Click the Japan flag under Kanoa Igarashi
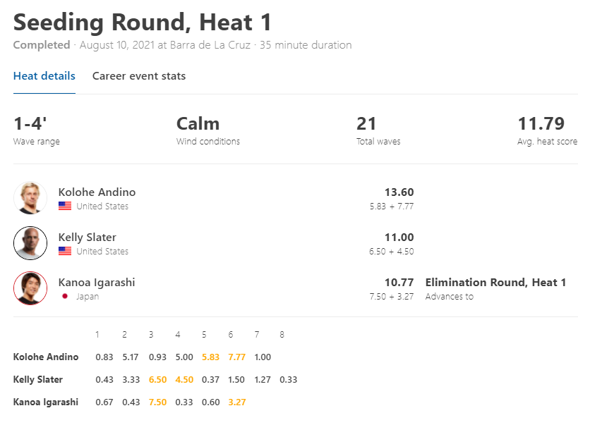The width and height of the screenshot is (590, 425). click(x=65, y=296)
